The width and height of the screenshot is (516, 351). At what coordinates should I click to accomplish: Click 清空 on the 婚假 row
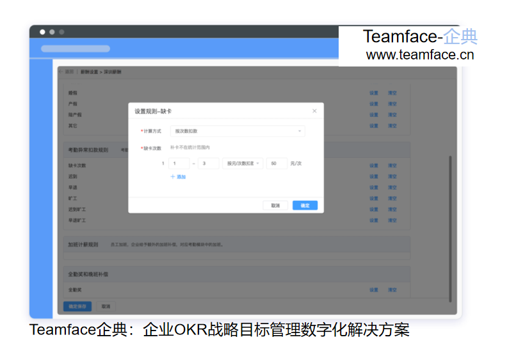tap(392, 93)
